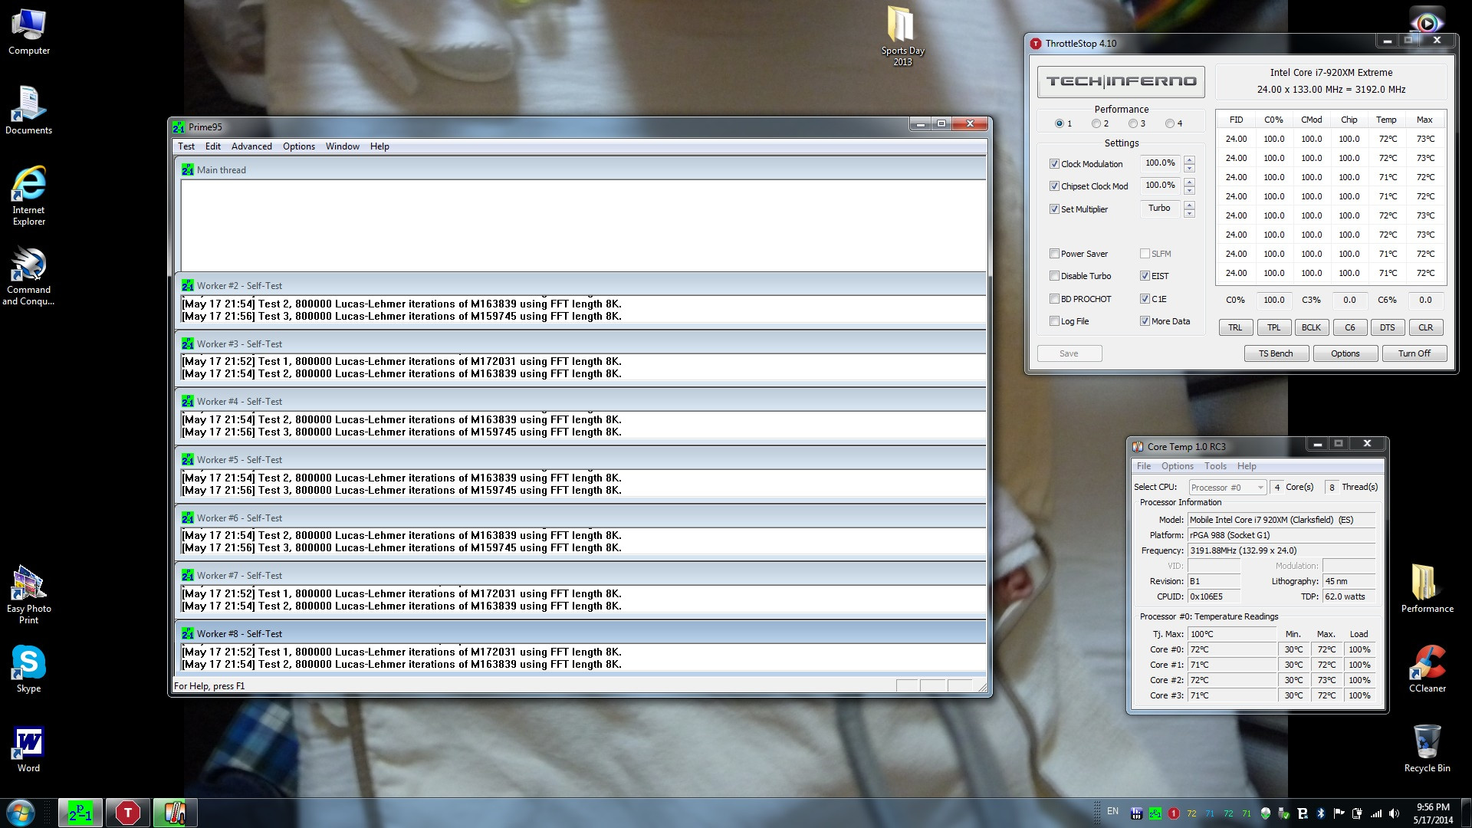Screen dimensions: 1472x828
Task: Decrease Chipset Clock Mod with down arrow
Action: point(1189,191)
